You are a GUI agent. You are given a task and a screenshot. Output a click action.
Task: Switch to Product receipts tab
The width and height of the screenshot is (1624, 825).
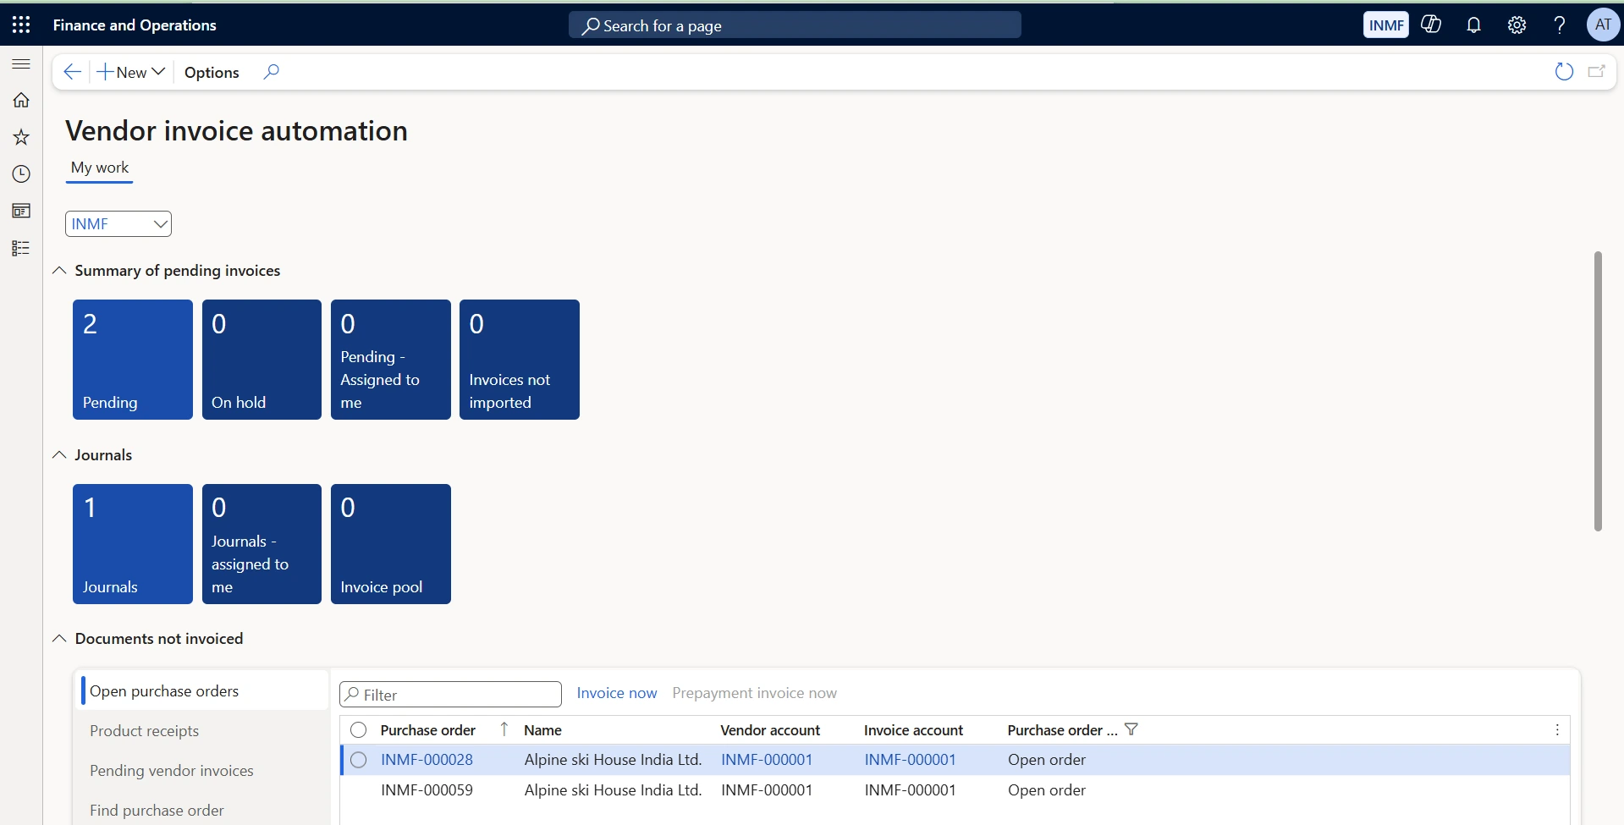[145, 731]
